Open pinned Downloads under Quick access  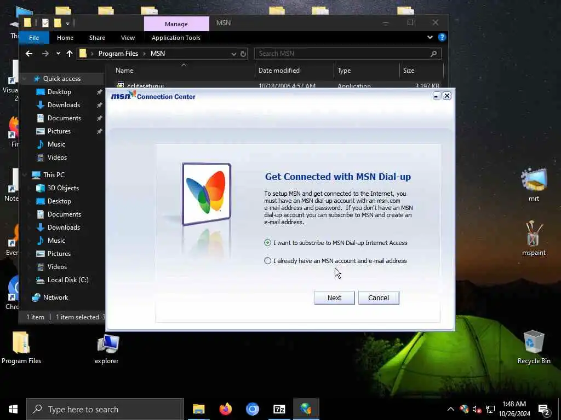tap(64, 105)
